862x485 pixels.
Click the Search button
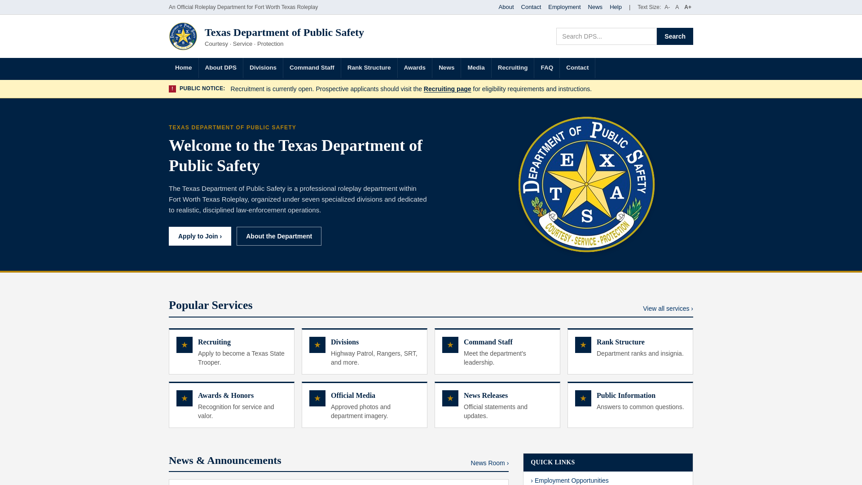point(675,36)
